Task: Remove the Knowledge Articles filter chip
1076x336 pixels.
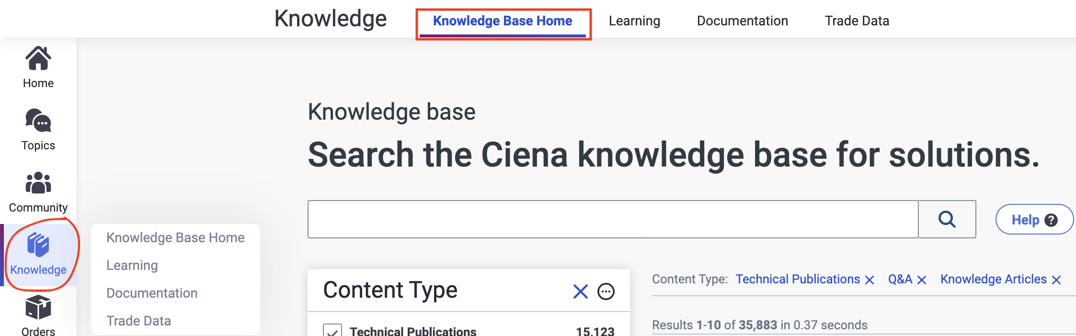Action: (x=1056, y=280)
